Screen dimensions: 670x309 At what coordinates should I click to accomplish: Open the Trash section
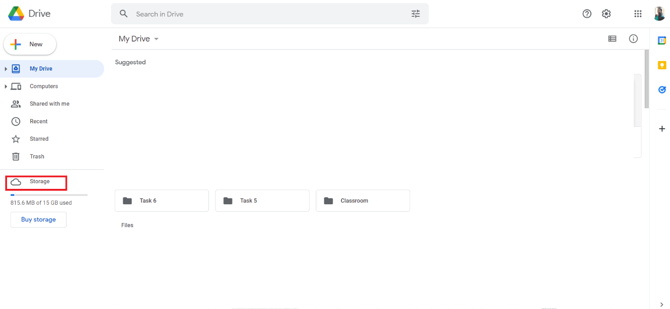[x=52, y=157]
